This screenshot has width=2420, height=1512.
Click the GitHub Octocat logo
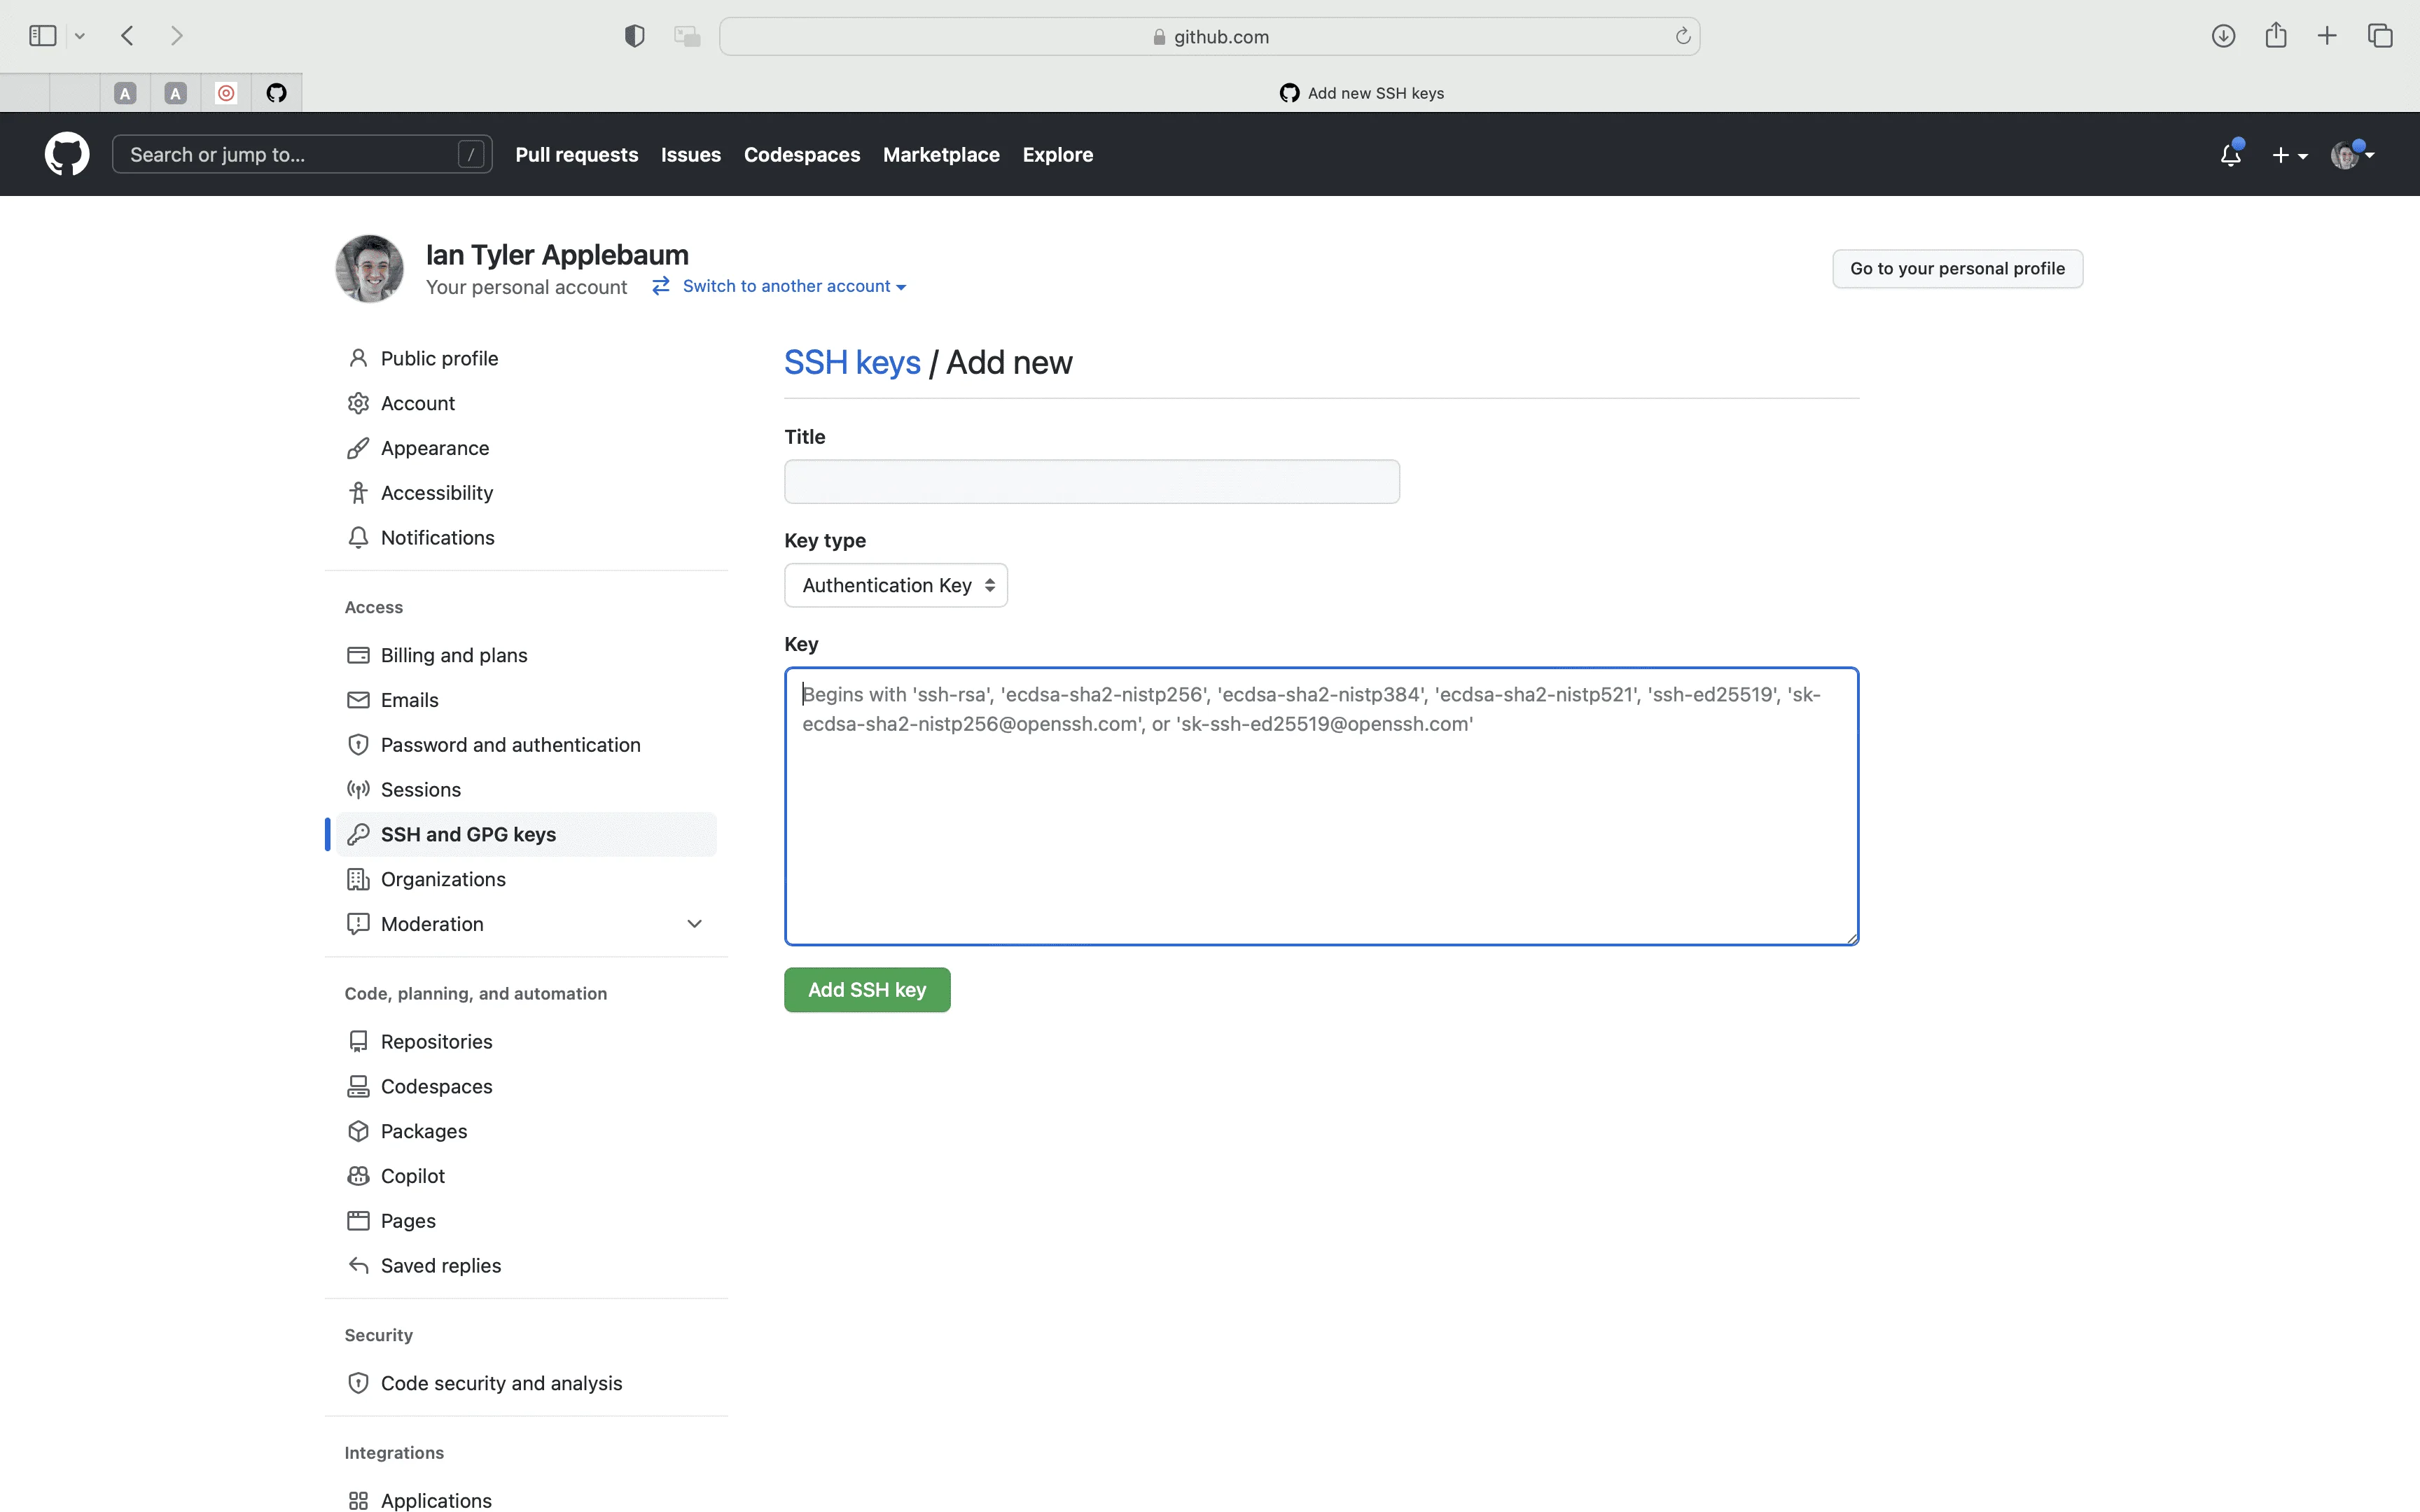pos(67,154)
